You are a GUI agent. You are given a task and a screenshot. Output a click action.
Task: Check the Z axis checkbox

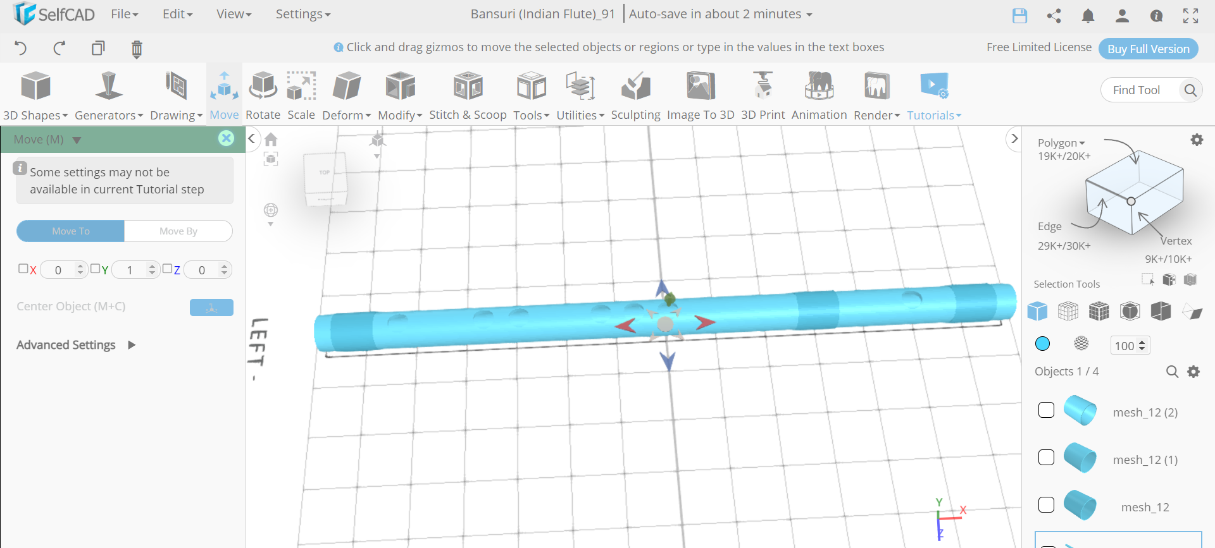pos(167,269)
